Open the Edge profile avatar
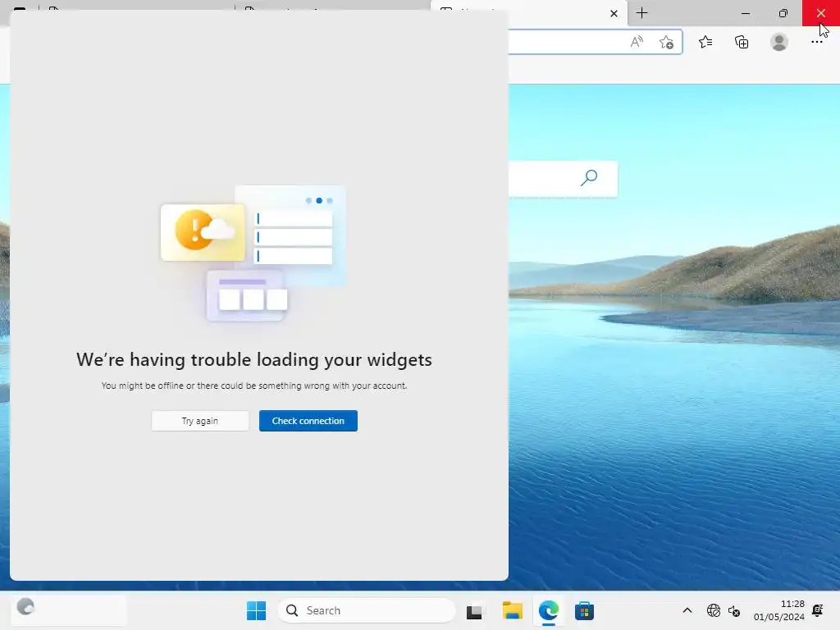 click(x=779, y=42)
